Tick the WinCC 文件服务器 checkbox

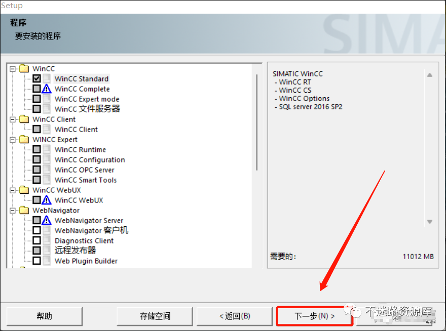point(36,109)
